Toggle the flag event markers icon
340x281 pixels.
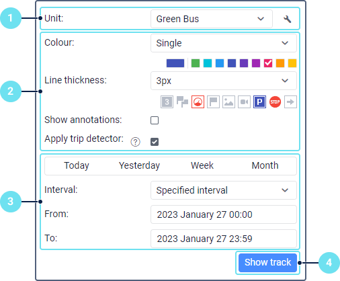click(x=213, y=102)
